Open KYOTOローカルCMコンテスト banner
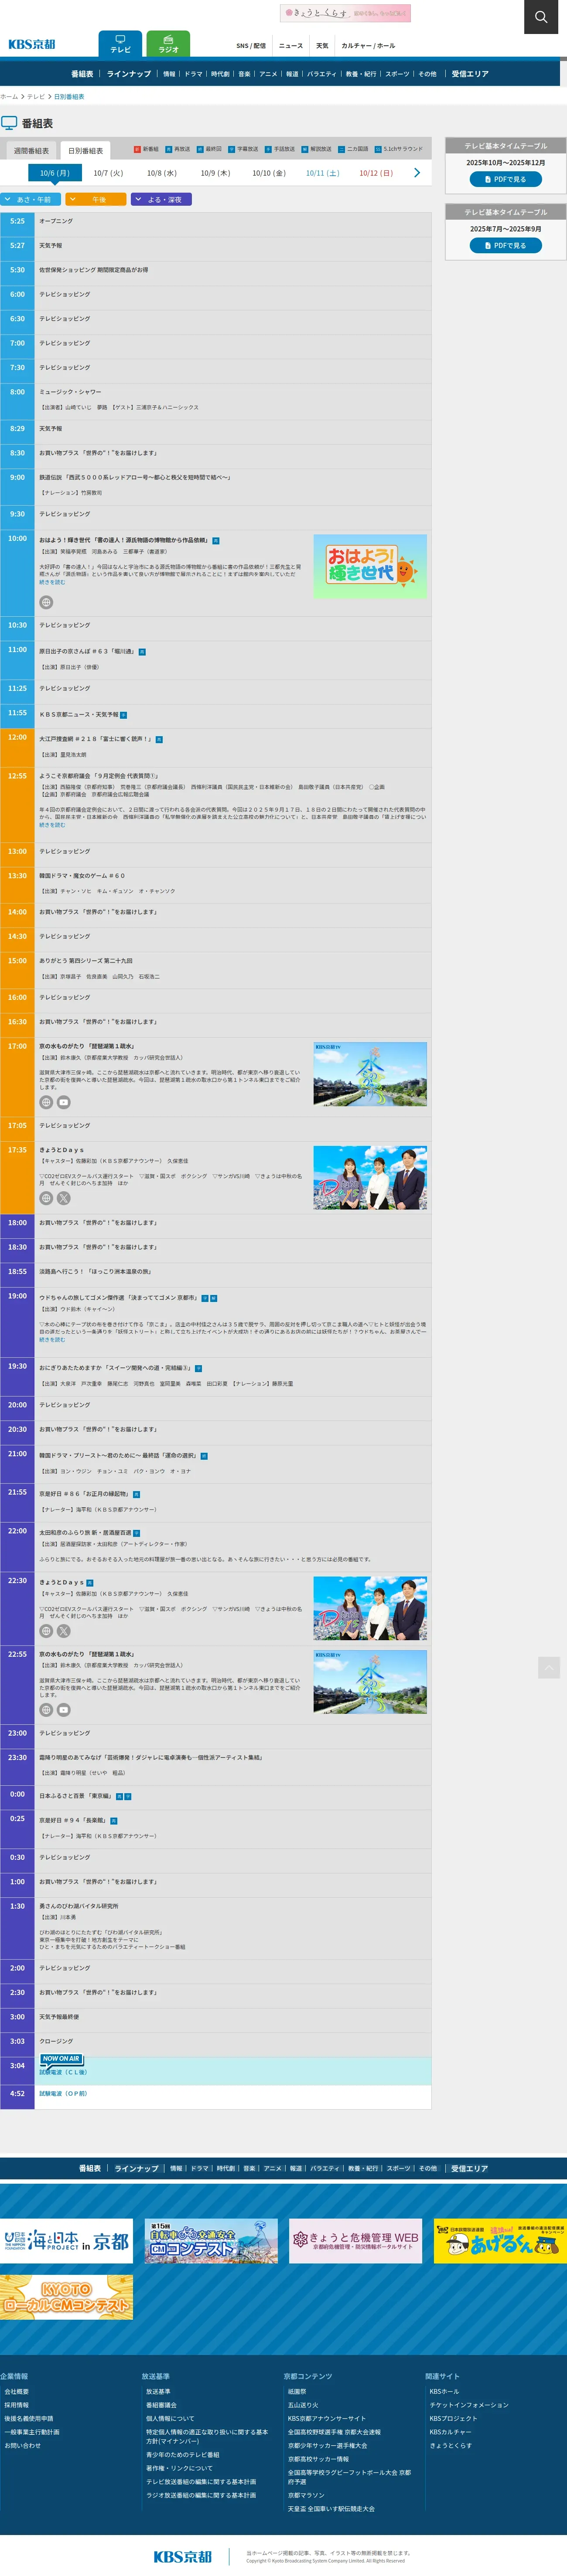Screen dimensions: 567x2576 pyautogui.click(x=66, y=2297)
